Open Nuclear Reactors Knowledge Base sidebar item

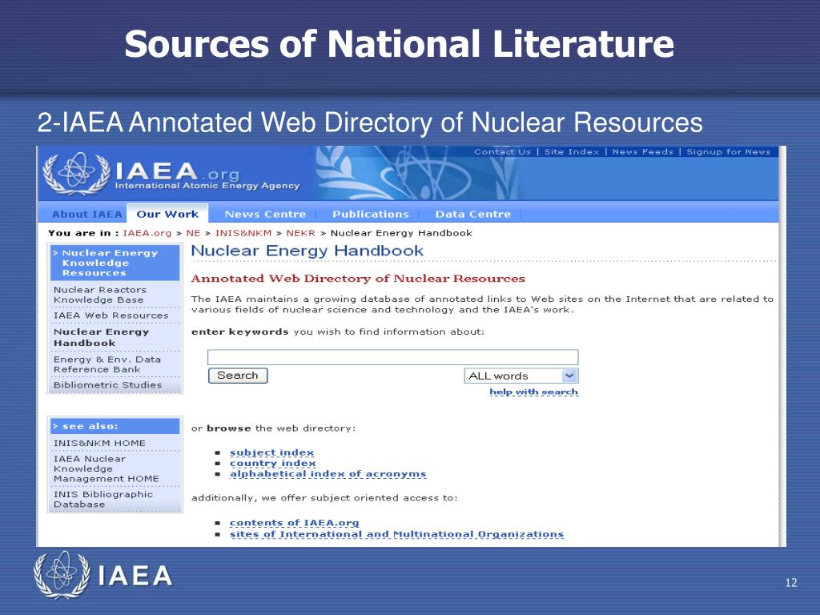[x=100, y=295]
